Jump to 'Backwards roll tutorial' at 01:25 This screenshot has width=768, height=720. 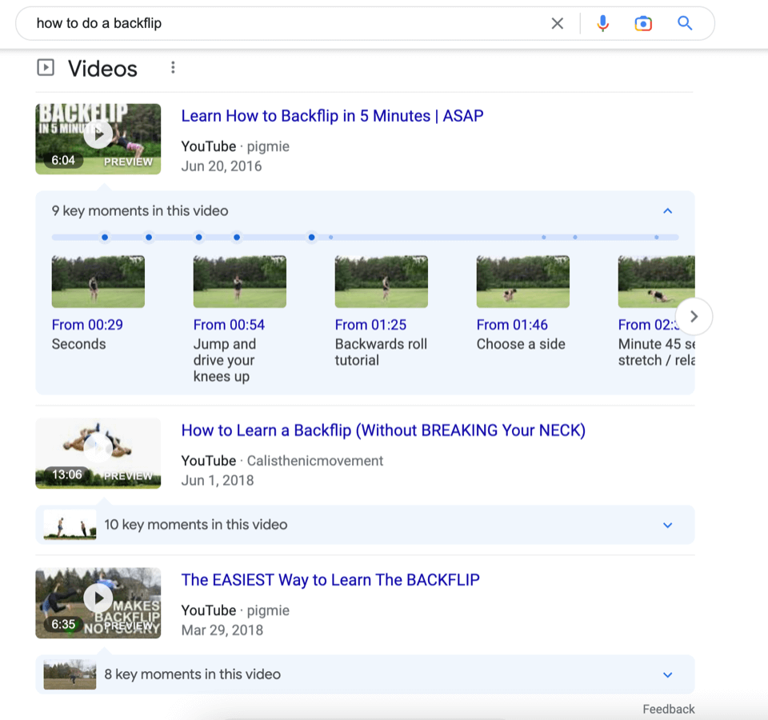381,281
